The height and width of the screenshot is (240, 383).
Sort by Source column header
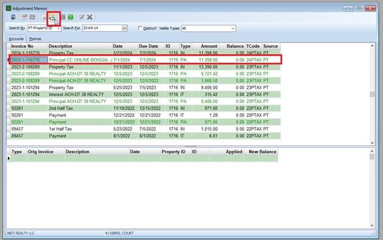271,46
